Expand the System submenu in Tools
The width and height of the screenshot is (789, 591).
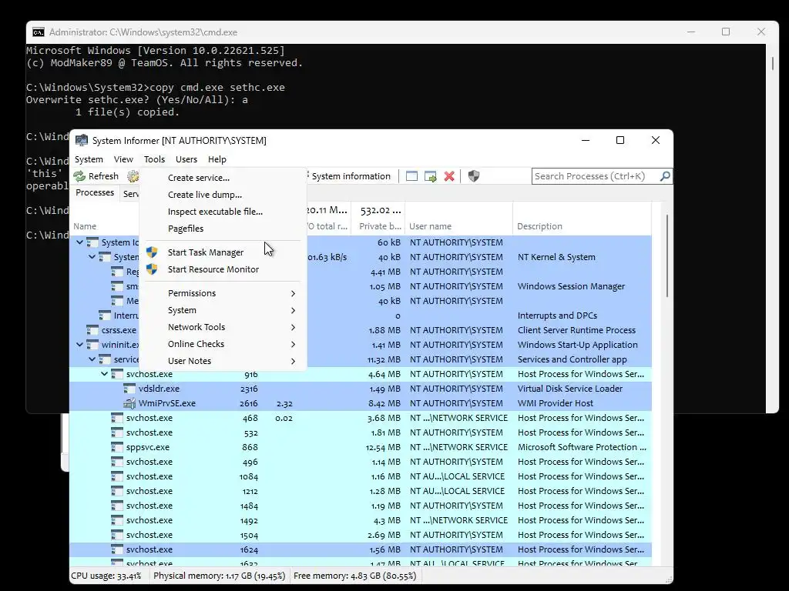223,311
